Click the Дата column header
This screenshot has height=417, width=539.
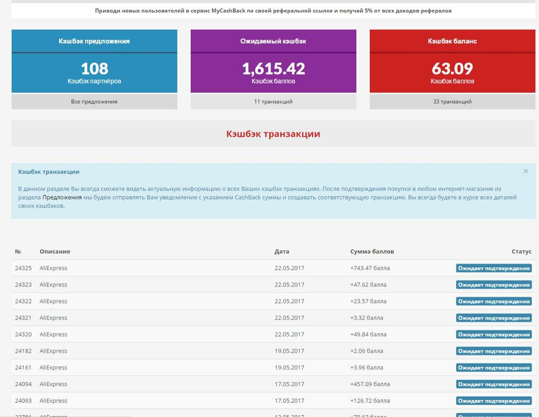click(282, 252)
